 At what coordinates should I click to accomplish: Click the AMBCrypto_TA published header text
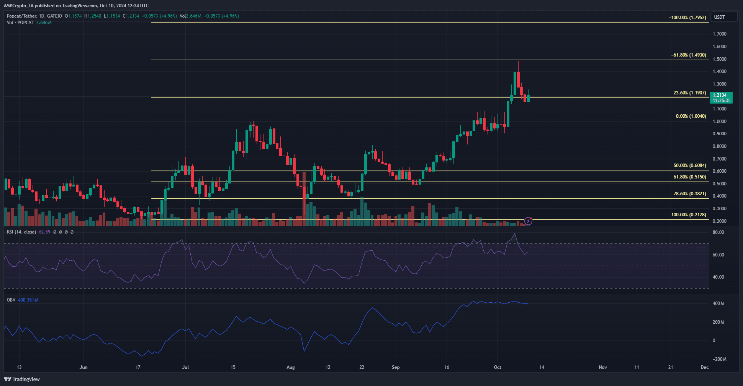tap(76, 6)
